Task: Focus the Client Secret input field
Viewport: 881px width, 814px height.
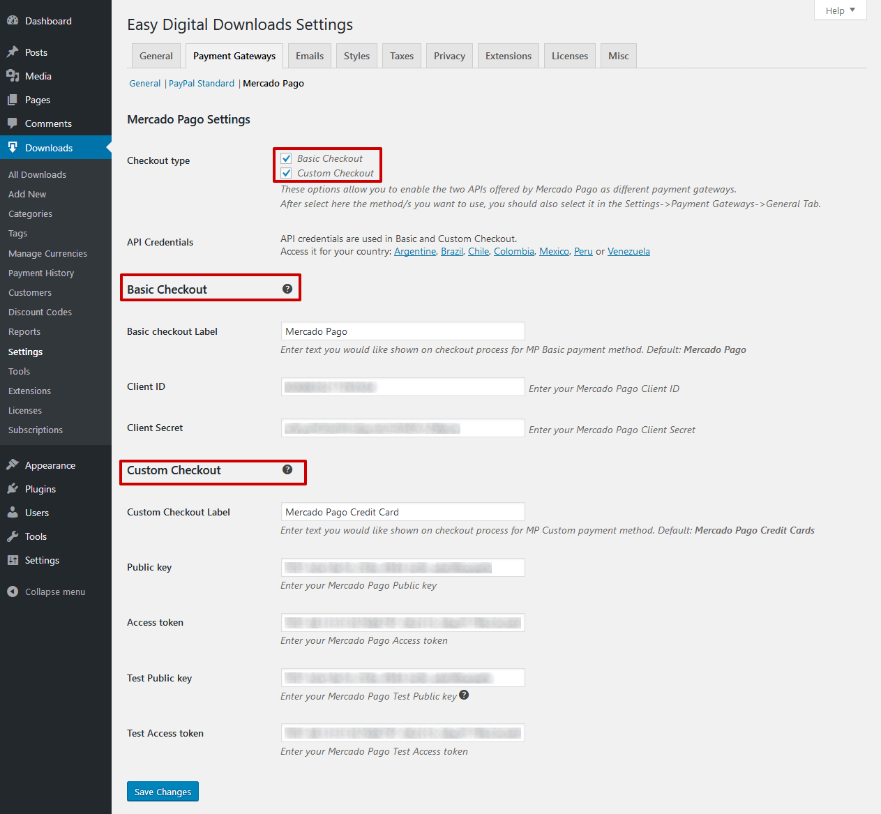Action: (x=402, y=428)
